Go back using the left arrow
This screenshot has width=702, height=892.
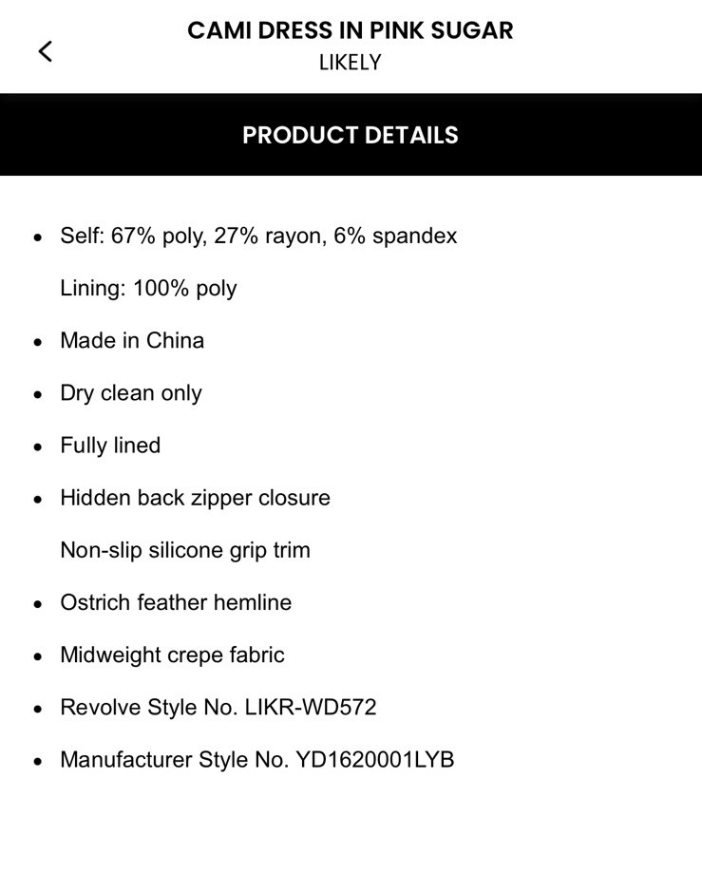click(45, 51)
